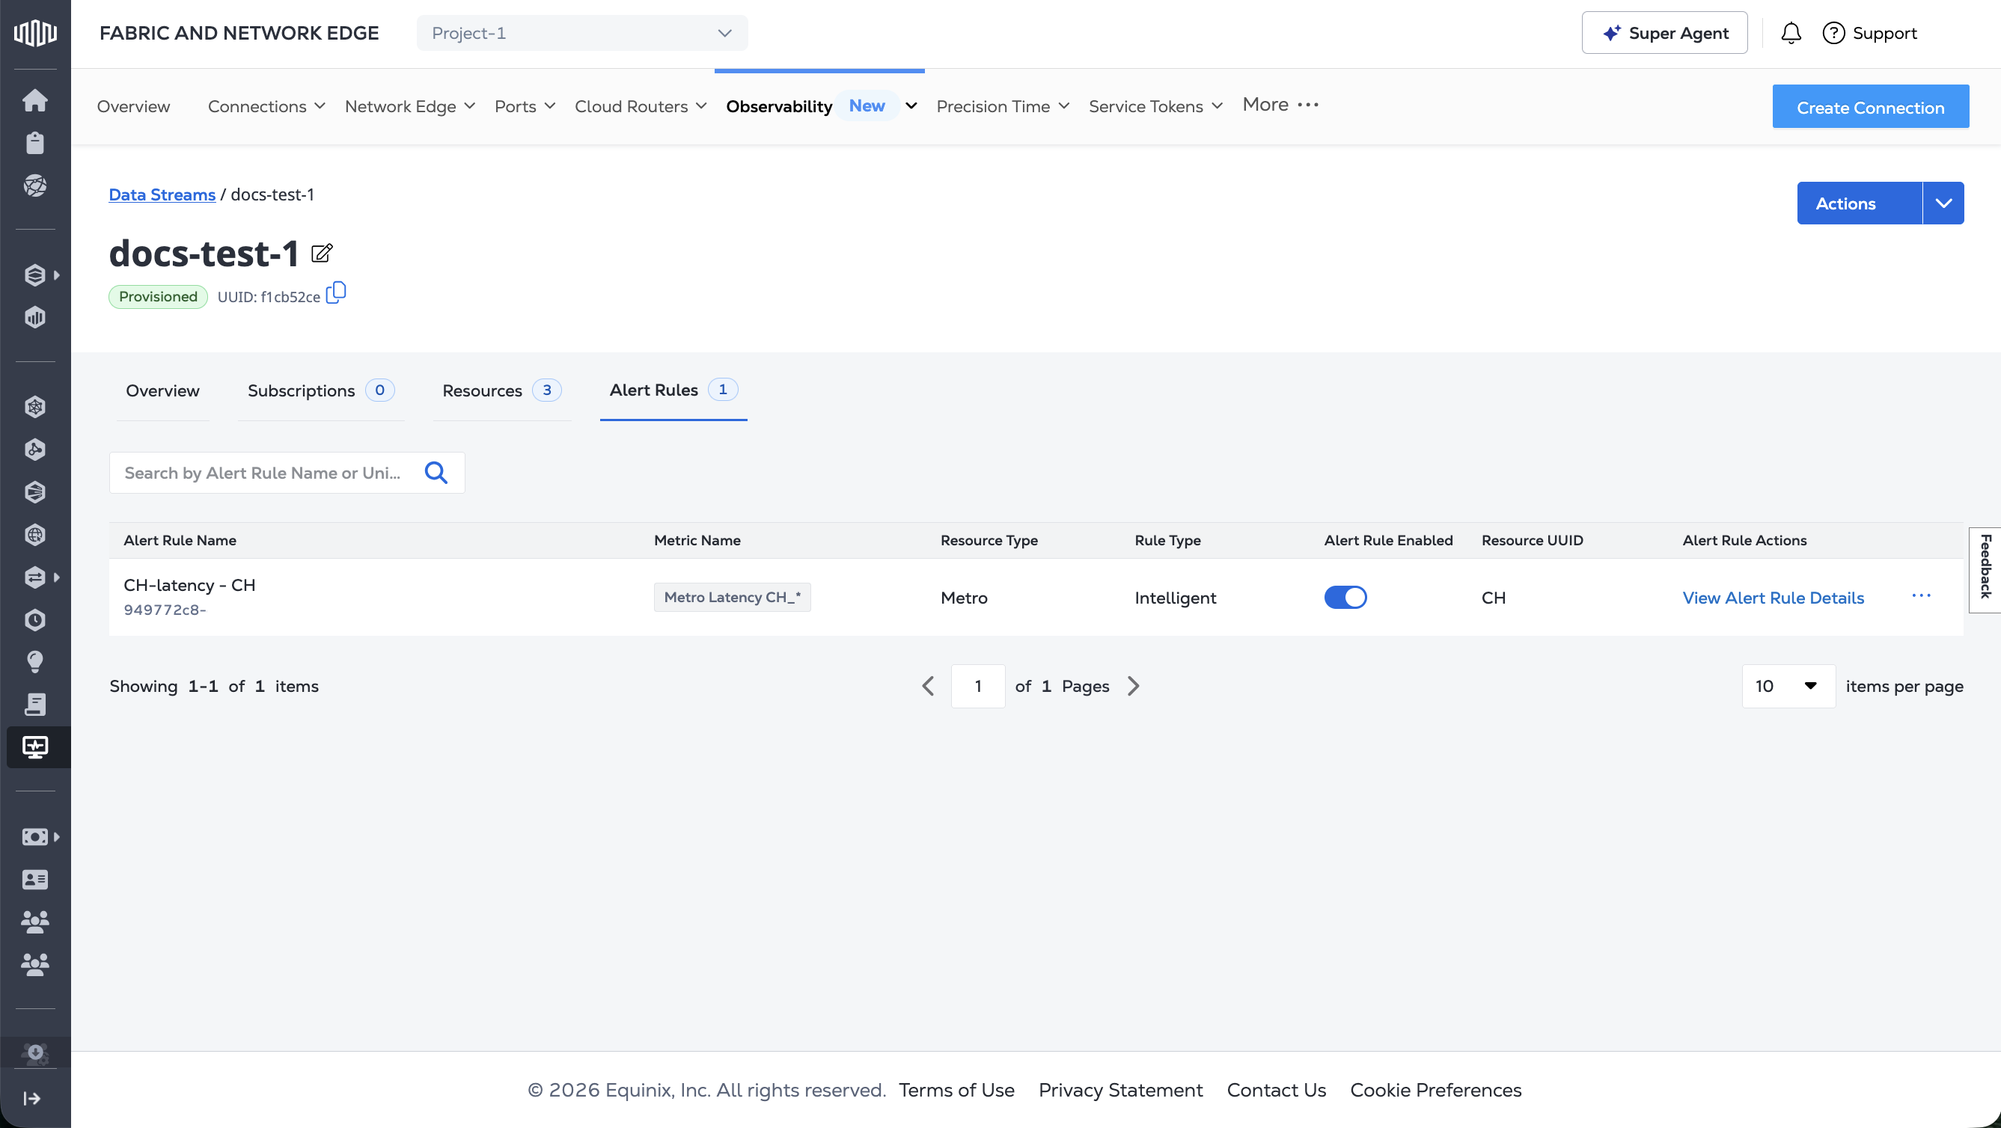Click the sidebar monitor observability icon
Viewport: 2001px width, 1128px height.
click(35, 747)
